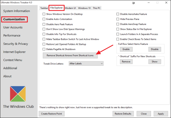Open the Modern UI tab
This screenshot has width=171, height=118.
point(71,8)
